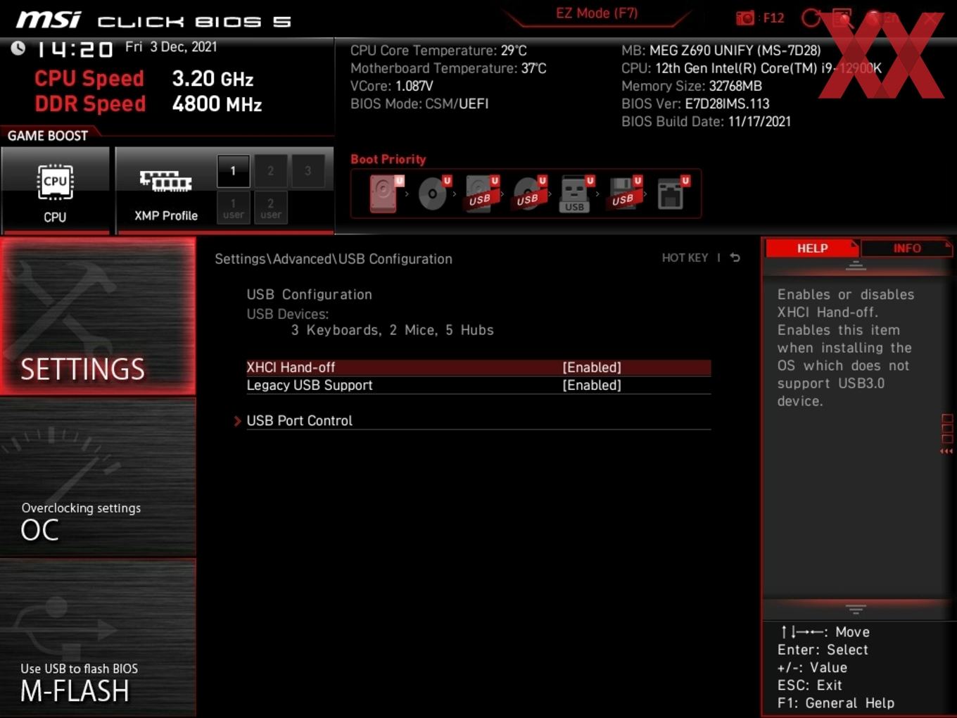Click the ESC: Exit hint
Image resolution: width=957 pixels, height=718 pixels.
point(810,686)
